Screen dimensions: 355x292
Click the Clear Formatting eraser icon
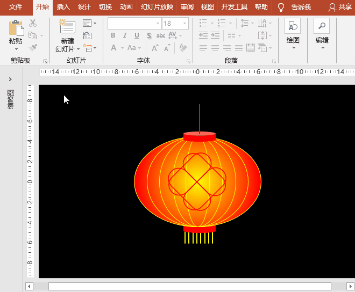(183, 48)
